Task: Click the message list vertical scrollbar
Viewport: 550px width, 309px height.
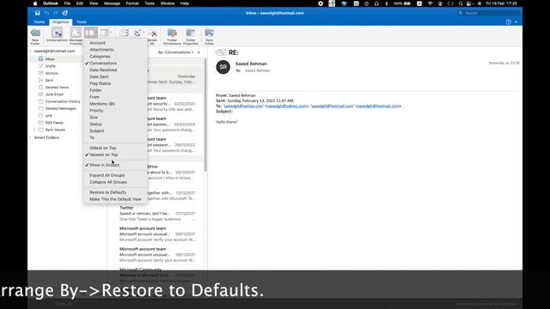Action: tap(205, 115)
